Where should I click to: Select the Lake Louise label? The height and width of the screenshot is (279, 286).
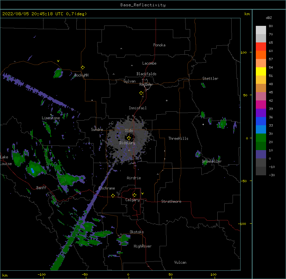(x=6, y=160)
